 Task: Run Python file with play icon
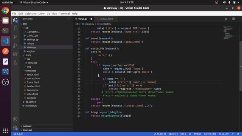coord(226,19)
